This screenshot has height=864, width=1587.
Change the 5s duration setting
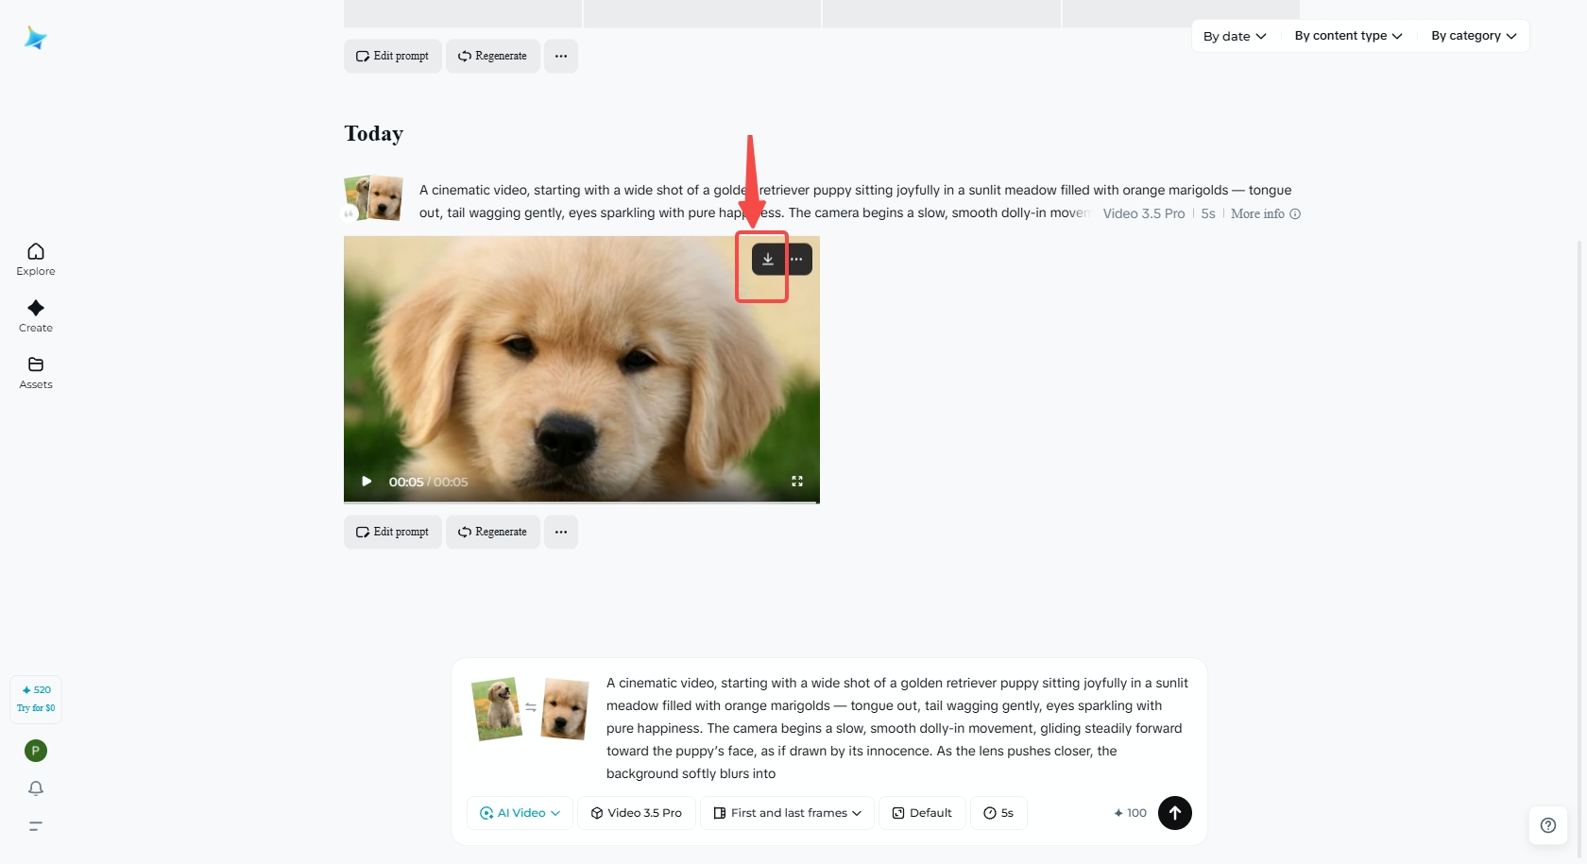[998, 813]
